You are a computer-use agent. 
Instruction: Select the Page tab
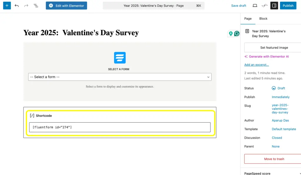248,18
